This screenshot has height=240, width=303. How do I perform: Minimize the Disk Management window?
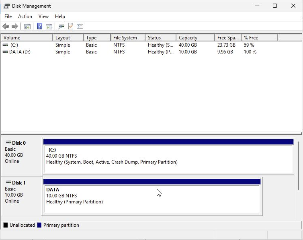257,6
